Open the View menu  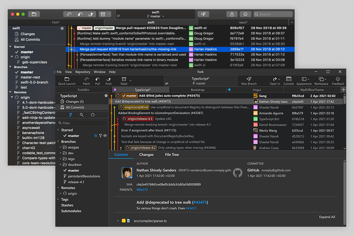click(x=69, y=72)
